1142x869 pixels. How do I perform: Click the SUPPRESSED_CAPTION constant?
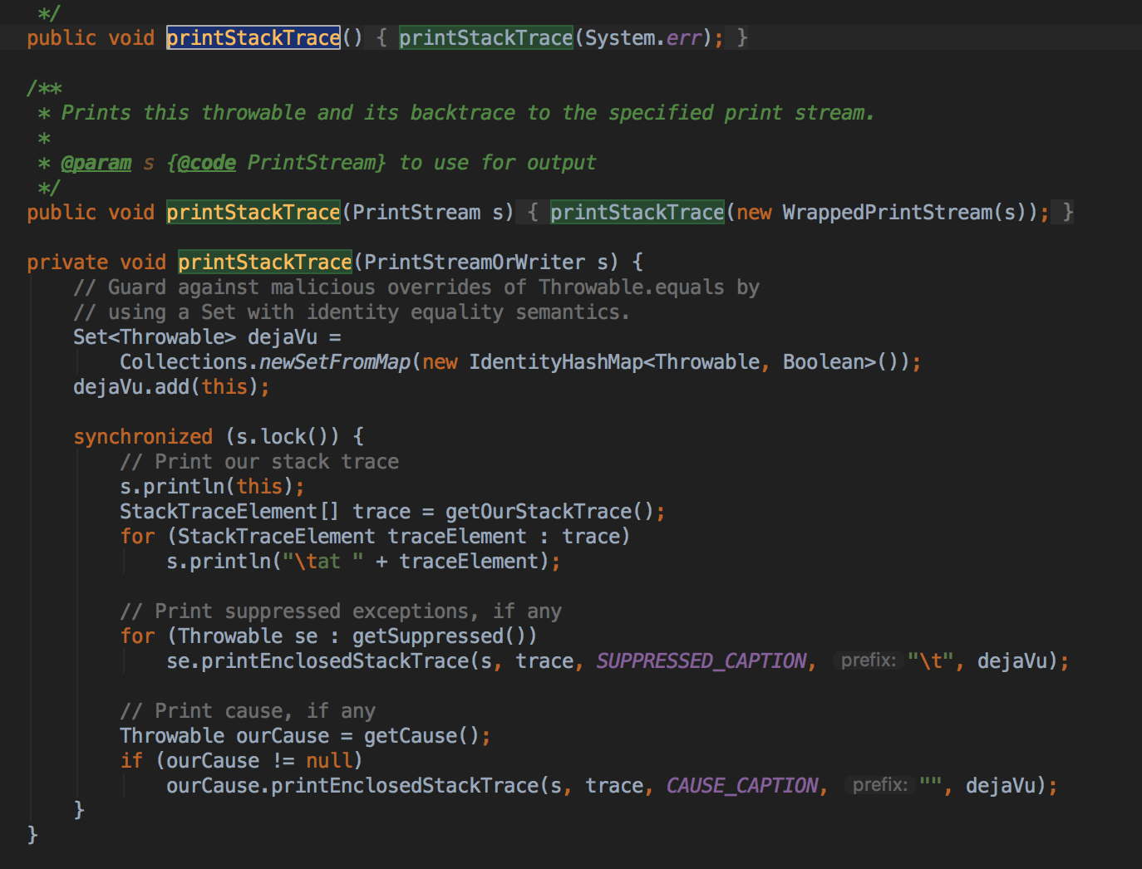click(701, 660)
